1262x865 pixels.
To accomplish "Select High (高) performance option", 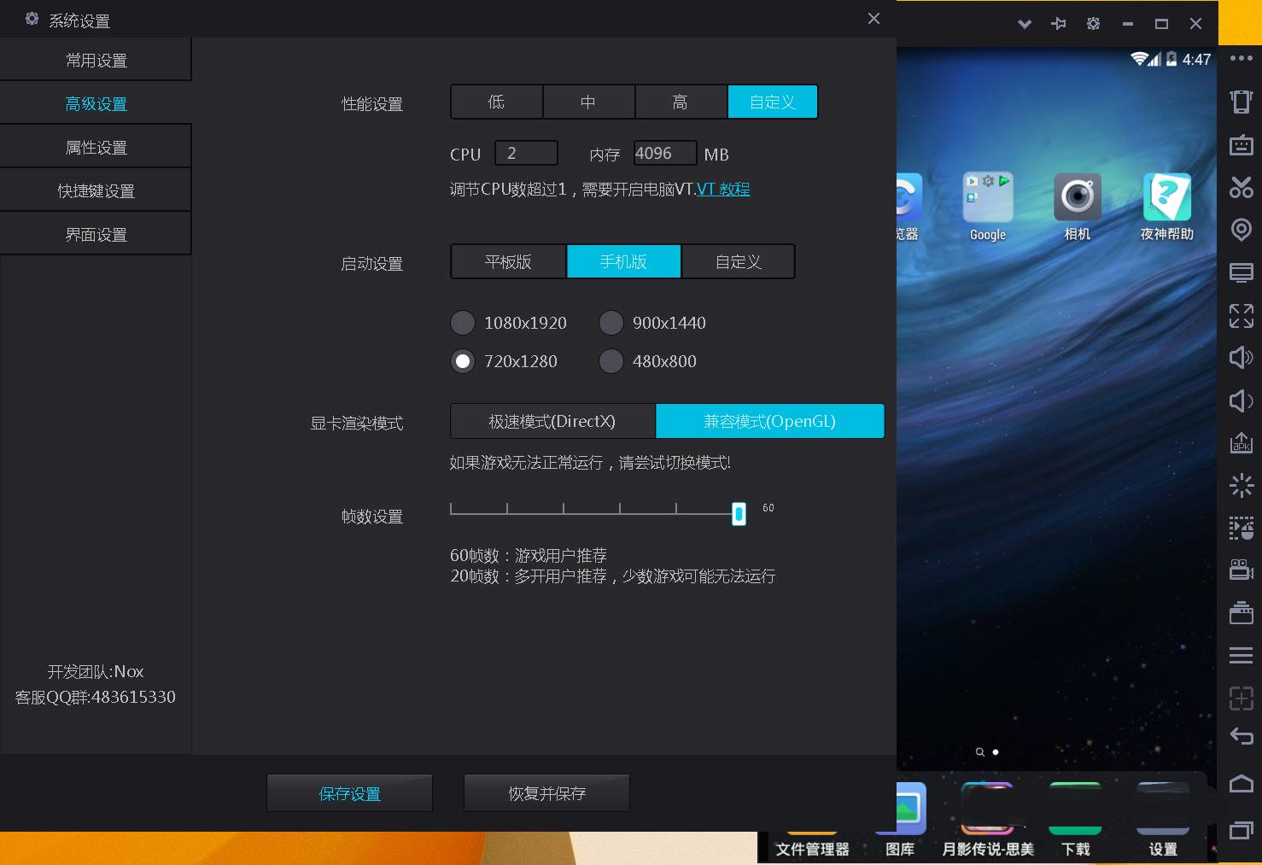I will pyautogui.click(x=681, y=102).
